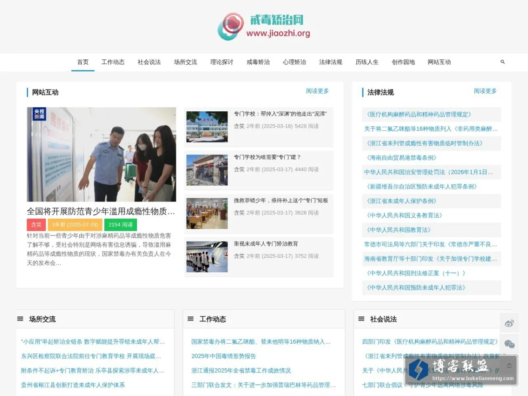Click the red 含笑 author tag

[x=36, y=225]
